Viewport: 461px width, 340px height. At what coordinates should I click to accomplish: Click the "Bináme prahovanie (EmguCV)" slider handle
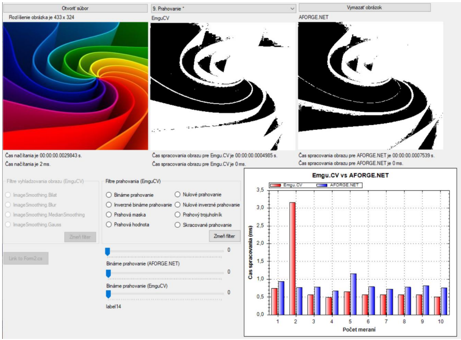click(x=107, y=293)
